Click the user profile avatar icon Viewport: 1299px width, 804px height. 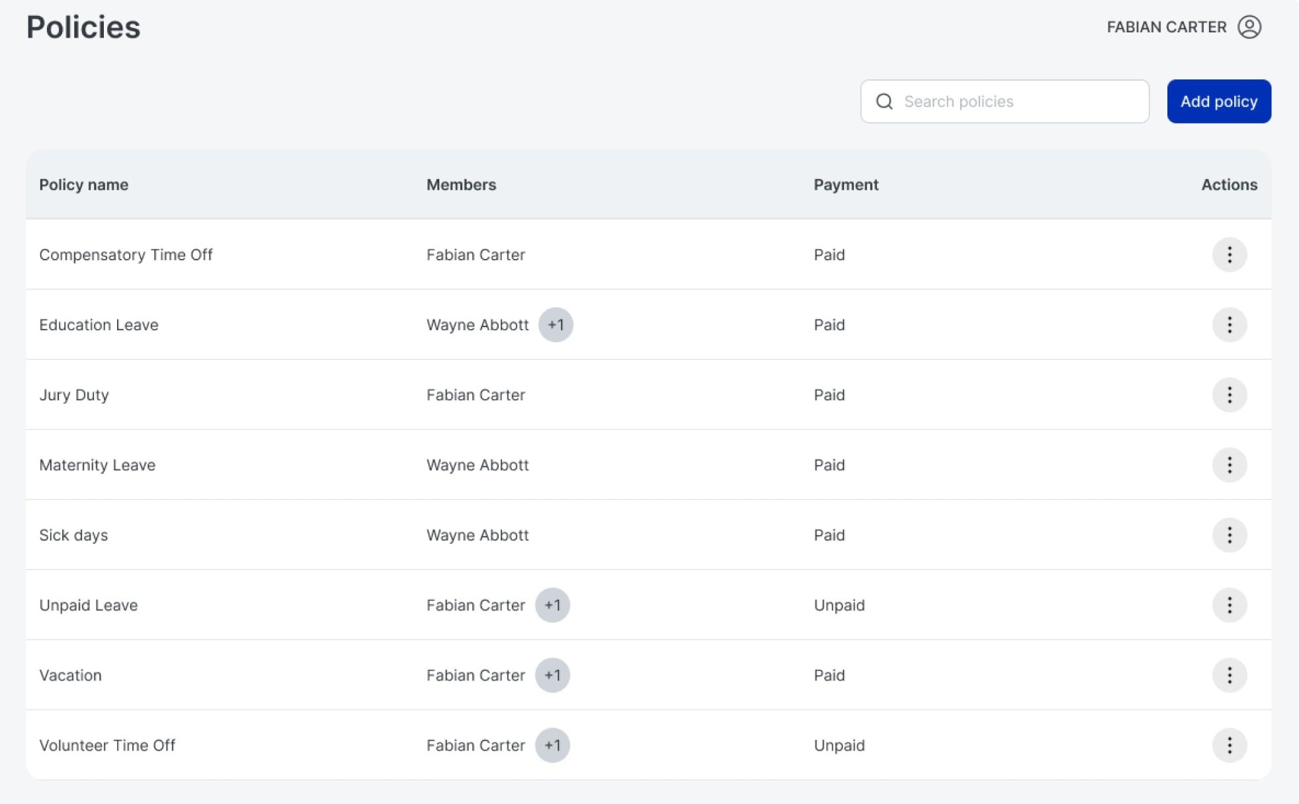click(1249, 27)
